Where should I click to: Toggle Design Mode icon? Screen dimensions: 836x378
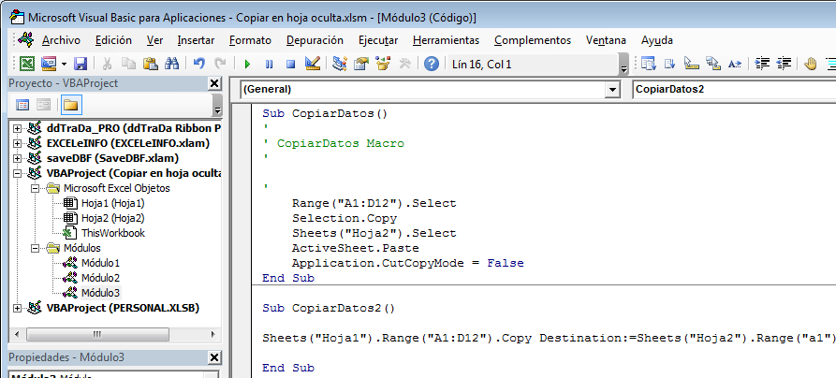(313, 64)
